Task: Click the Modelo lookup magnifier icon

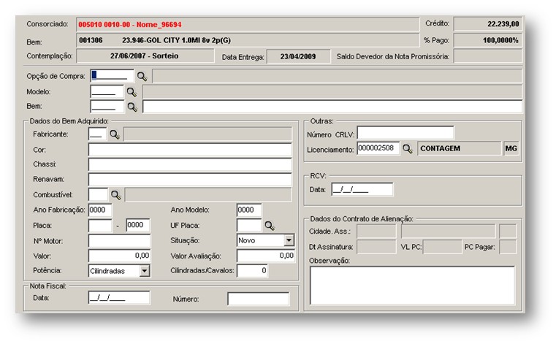Action: pos(132,92)
